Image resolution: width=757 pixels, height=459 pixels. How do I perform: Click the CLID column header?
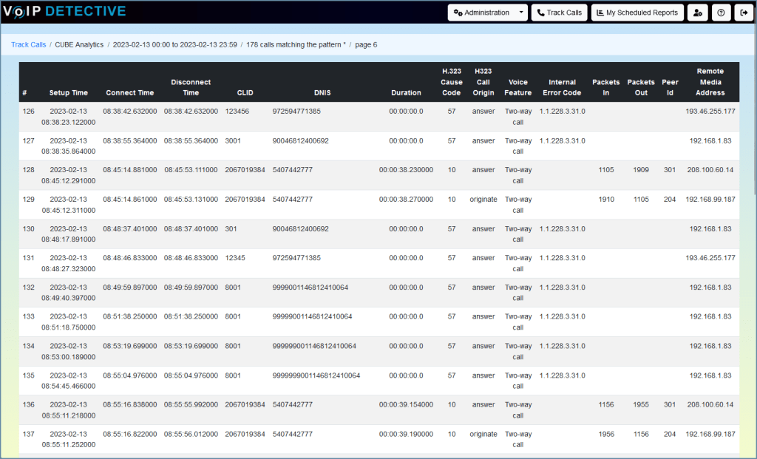(x=245, y=92)
